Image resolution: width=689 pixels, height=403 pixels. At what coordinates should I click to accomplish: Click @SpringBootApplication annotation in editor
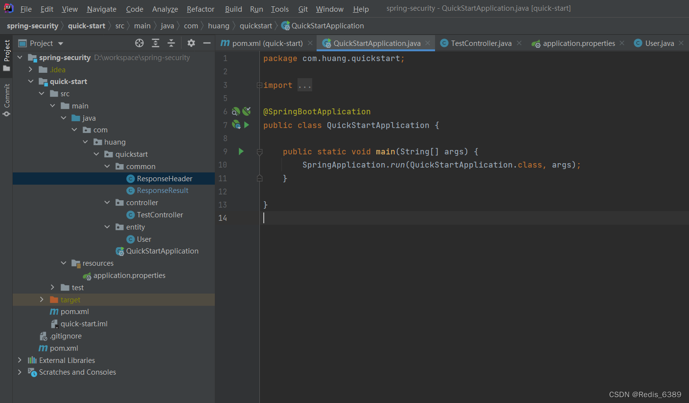(x=317, y=112)
